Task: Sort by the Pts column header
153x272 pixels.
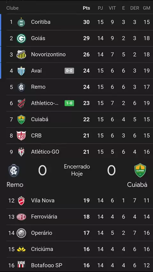Action: (x=86, y=8)
